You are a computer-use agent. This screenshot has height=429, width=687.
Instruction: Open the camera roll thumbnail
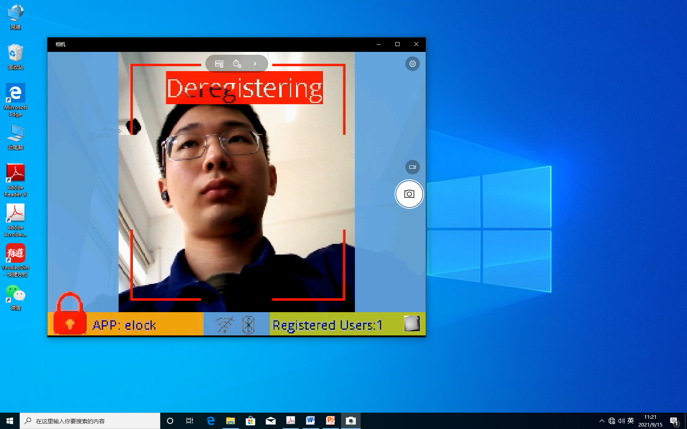point(412,324)
